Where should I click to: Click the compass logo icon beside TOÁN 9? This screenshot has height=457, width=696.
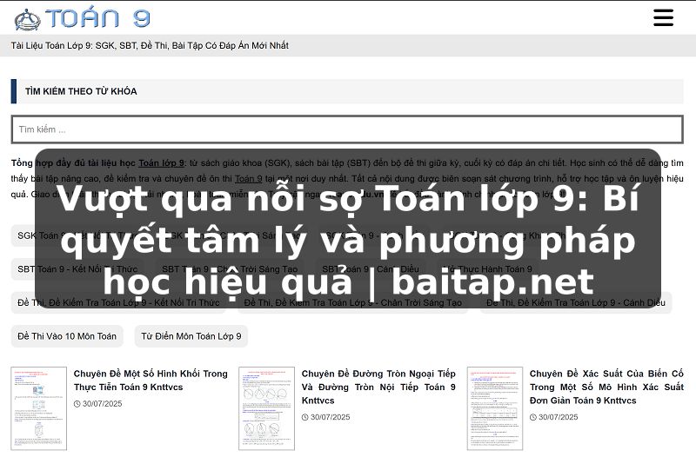point(27,19)
